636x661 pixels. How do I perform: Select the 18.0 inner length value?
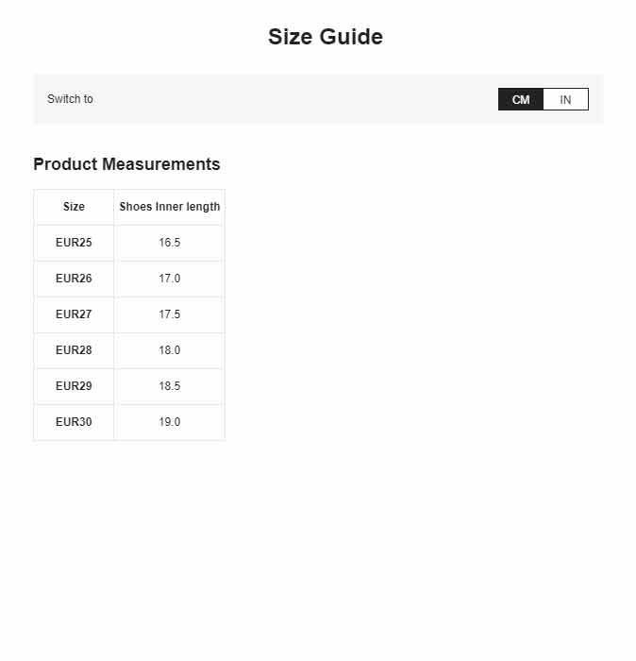pos(169,350)
